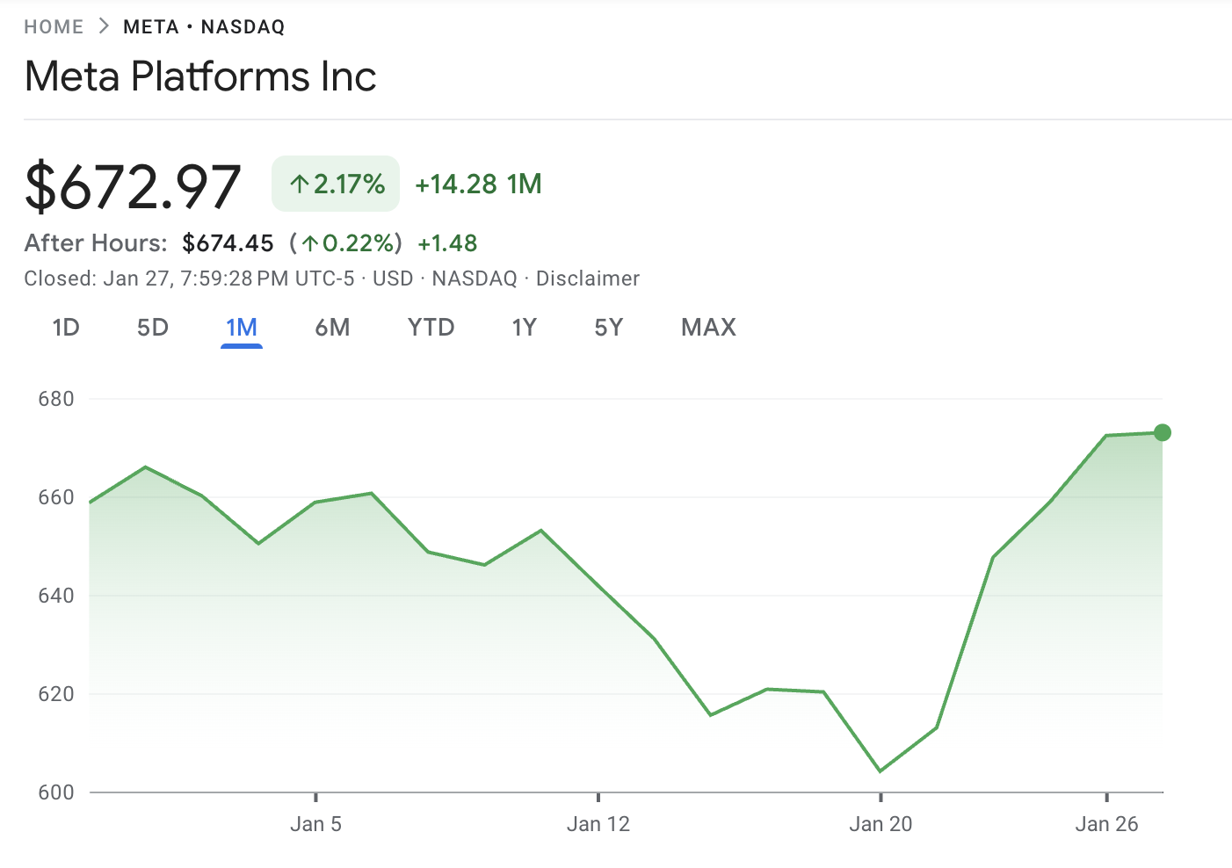Switch to the 5Y chart range
The width and height of the screenshot is (1232, 868).
tap(608, 327)
